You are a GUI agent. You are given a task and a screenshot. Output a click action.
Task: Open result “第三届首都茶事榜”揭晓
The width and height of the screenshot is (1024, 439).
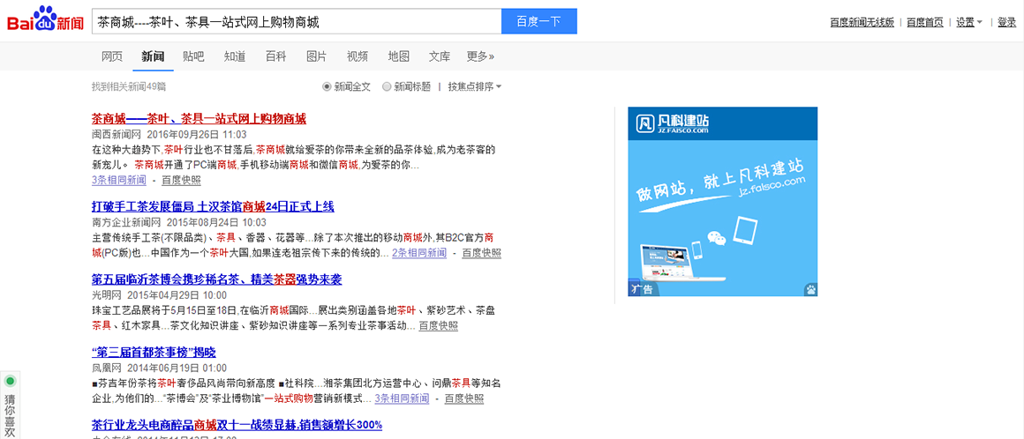(x=154, y=353)
